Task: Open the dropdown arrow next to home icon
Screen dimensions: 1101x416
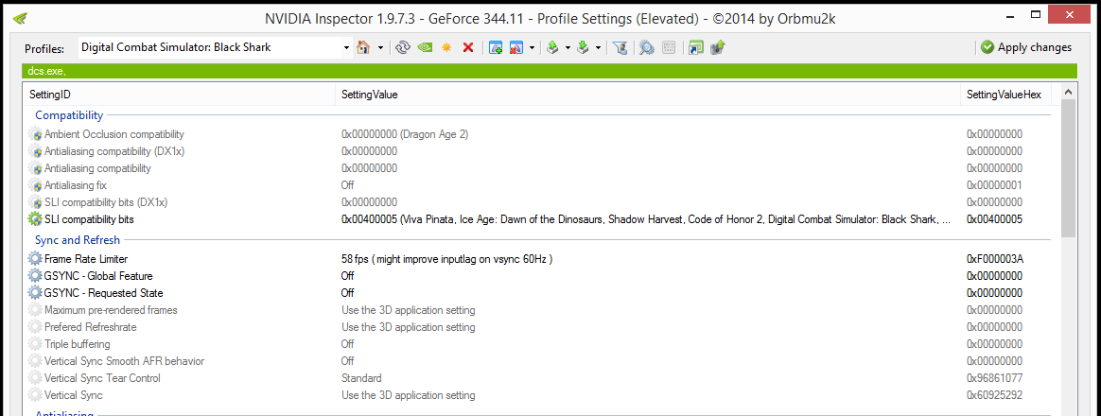Action: pyautogui.click(x=380, y=47)
